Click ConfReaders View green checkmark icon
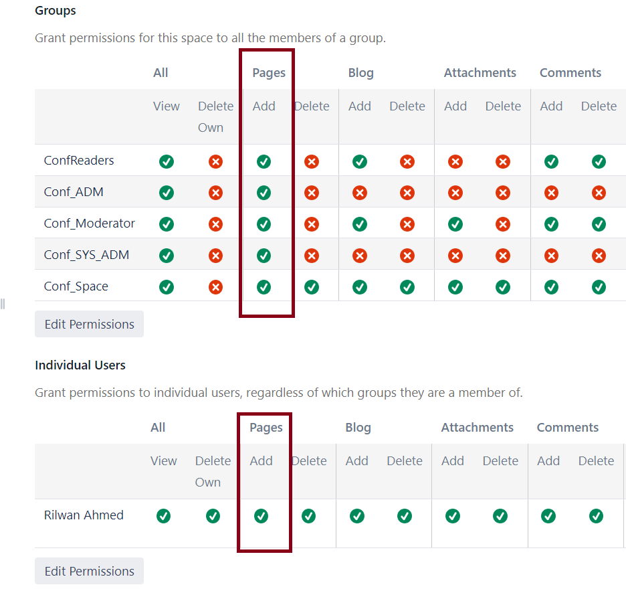The height and width of the screenshot is (597, 626). [166, 161]
